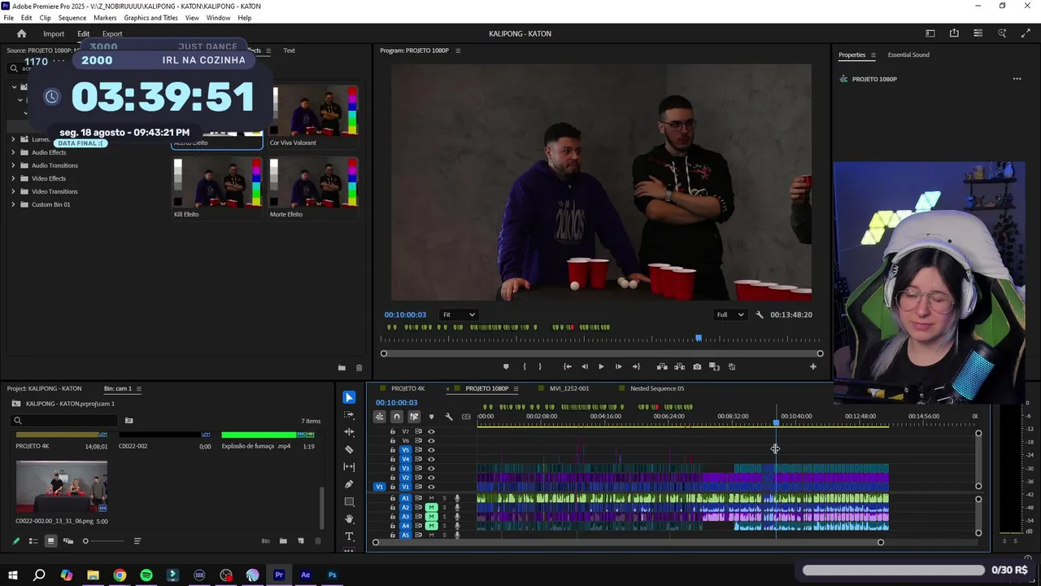Open the Markers menu

point(105,18)
